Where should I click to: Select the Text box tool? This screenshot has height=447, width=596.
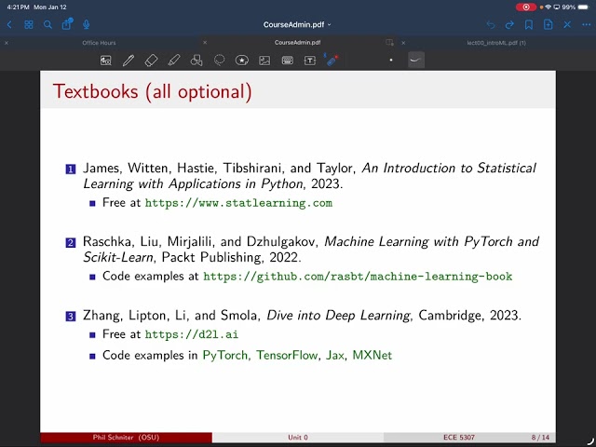[310, 60]
